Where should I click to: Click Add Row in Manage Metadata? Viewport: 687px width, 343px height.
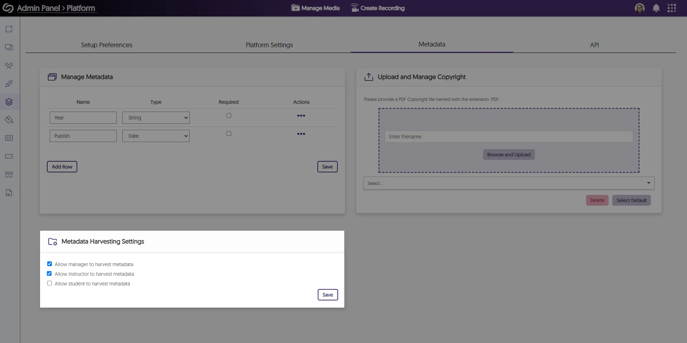tap(62, 167)
